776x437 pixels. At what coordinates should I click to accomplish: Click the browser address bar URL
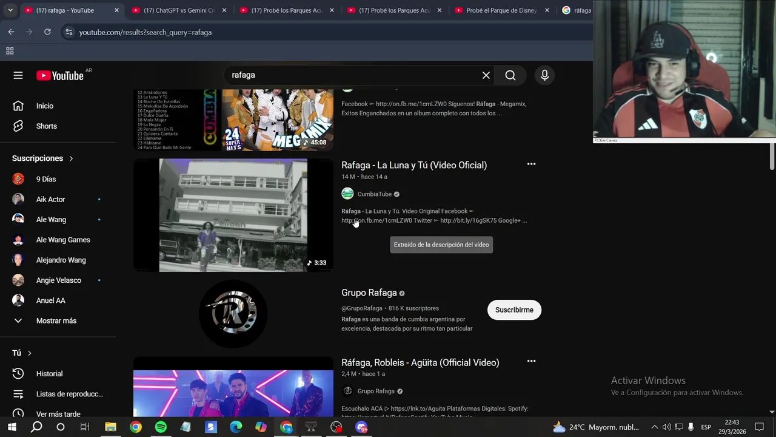[145, 32]
